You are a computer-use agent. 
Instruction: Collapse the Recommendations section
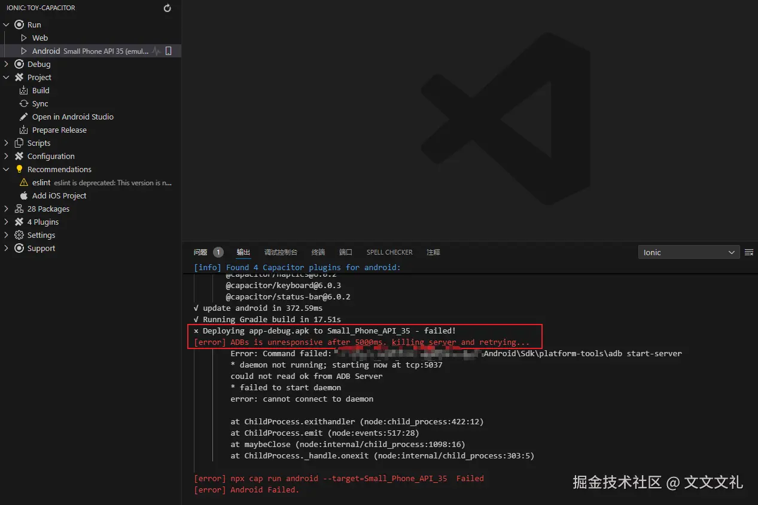tap(6, 169)
